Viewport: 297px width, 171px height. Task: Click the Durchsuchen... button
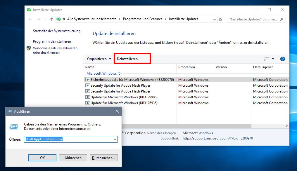point(103,158)
